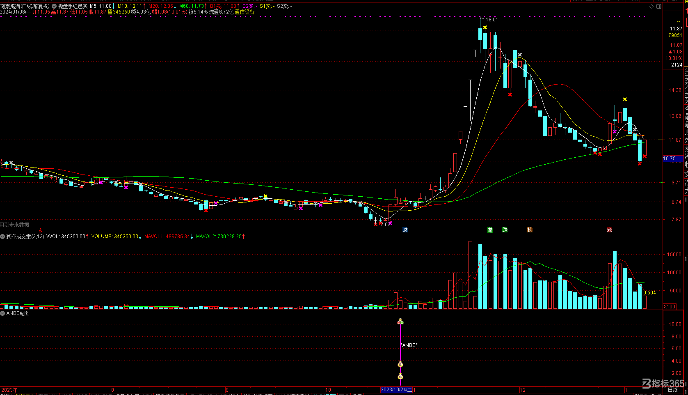Click the magenta X marker at the 7.63 low
The image size is (688, 395).
(390, 223)
